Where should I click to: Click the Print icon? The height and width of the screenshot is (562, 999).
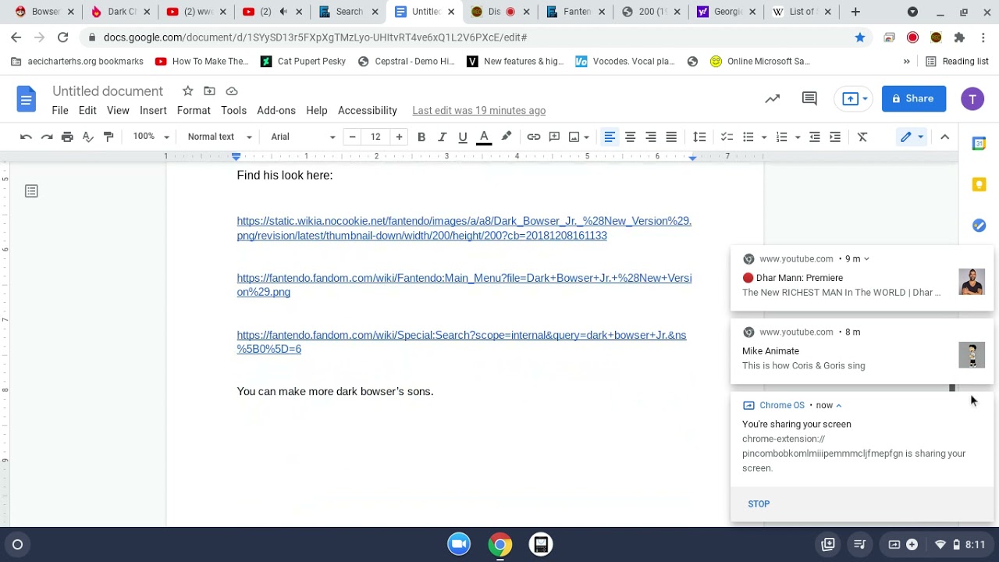click(x=67, y=137)
